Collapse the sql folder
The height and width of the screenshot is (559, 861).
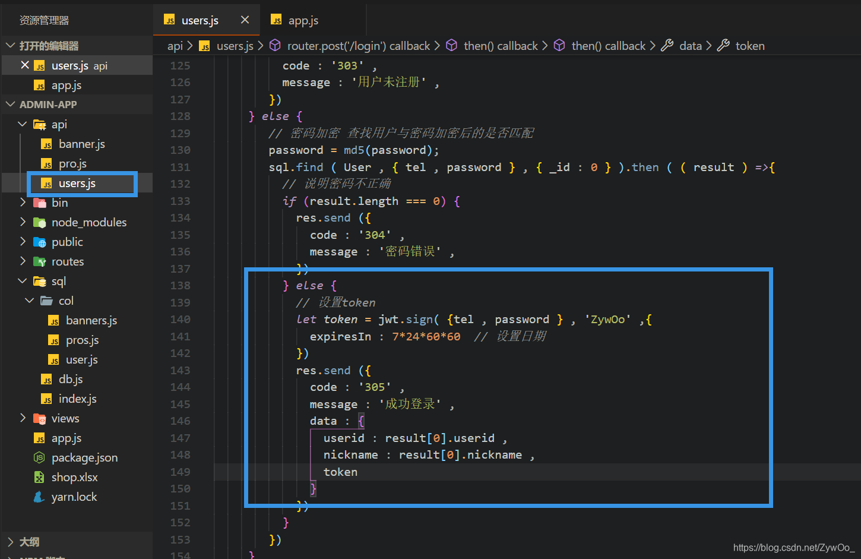tap(23, 281)
